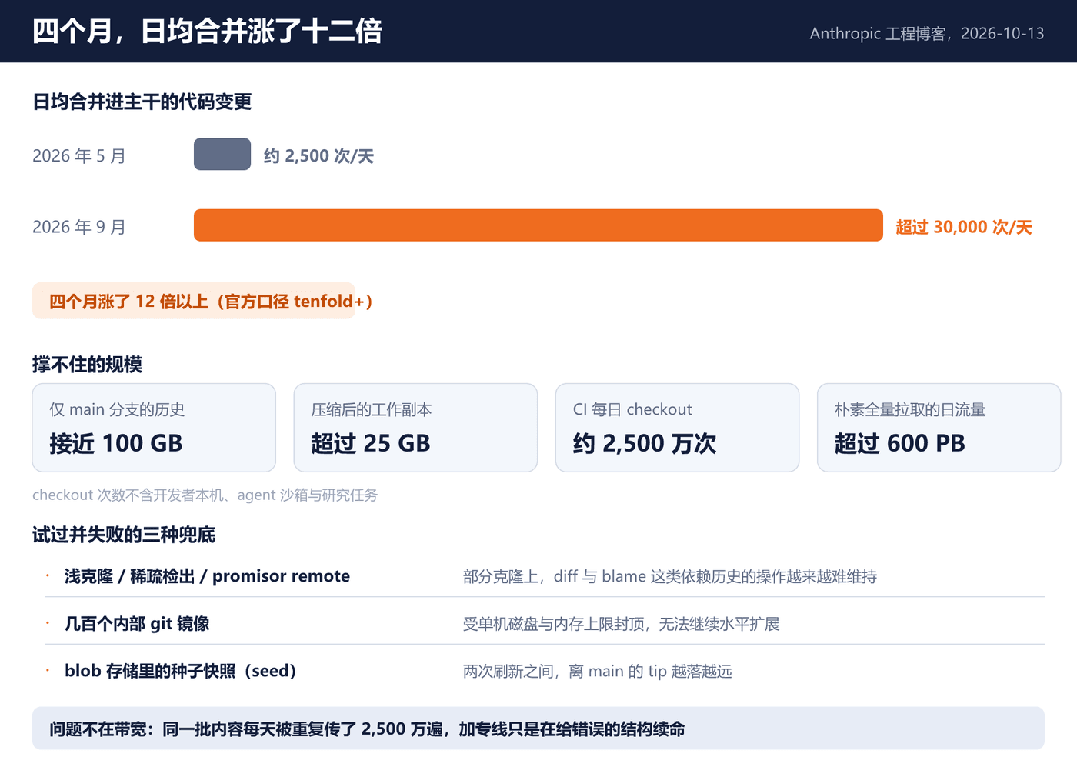This screenshot has width=1077, height=767.
Task: Select the item "几百个内部 git 镜像"
Action: [x=137, y=623]
